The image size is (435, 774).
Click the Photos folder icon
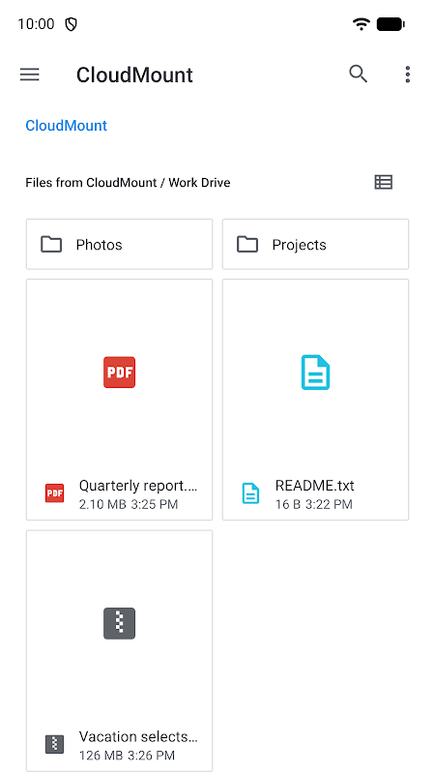tap(51, 245)
